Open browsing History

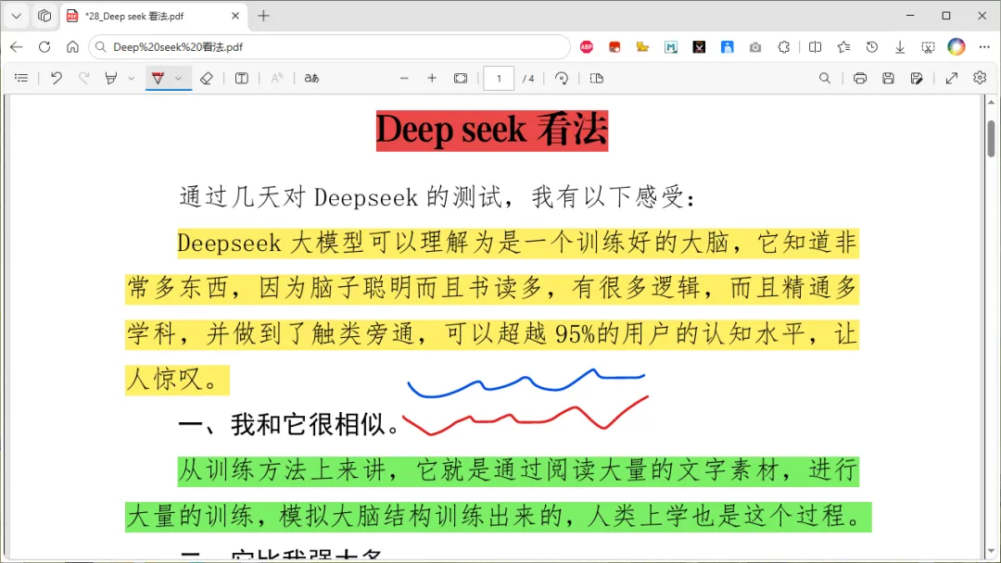[871, 46]
